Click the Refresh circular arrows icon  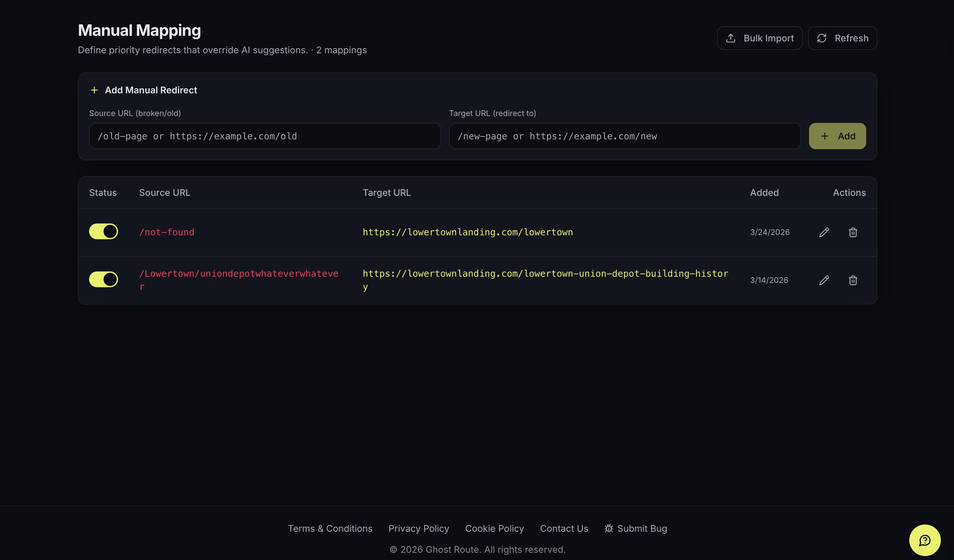[822, 38]
